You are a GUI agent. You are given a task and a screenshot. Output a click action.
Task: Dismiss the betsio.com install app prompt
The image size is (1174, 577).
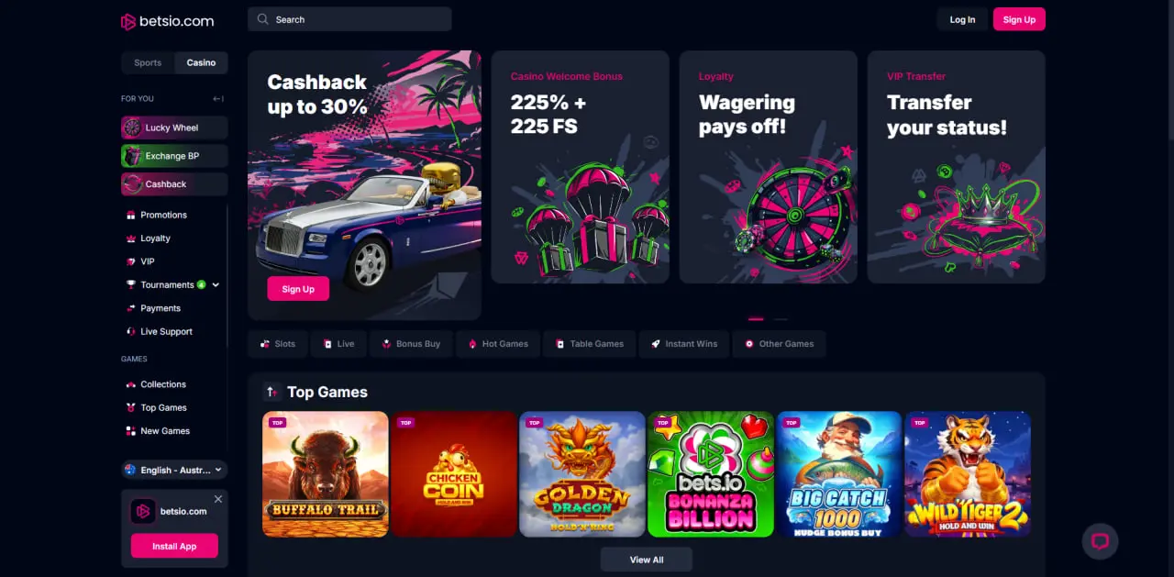[218, 499]
